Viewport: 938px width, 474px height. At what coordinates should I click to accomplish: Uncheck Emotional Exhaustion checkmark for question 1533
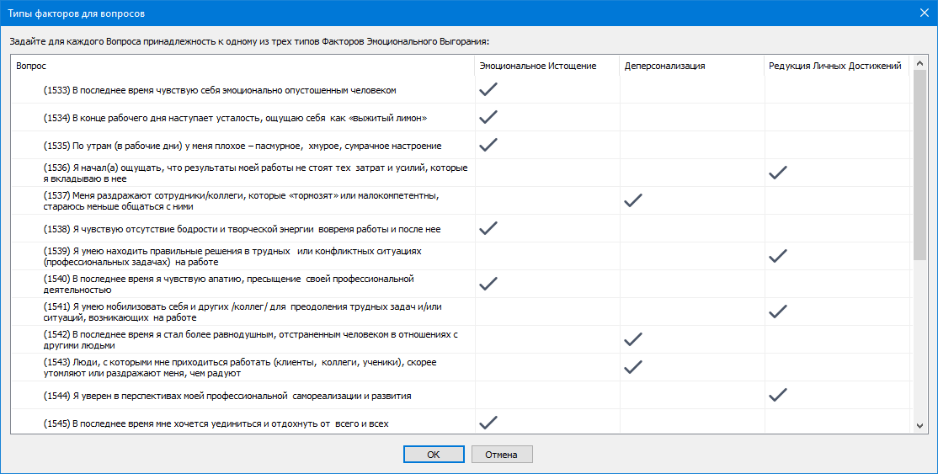coord(488,89)
